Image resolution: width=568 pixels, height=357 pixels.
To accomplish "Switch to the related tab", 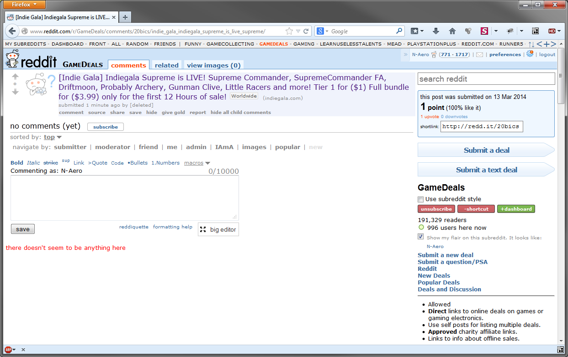I will point(167,65).
